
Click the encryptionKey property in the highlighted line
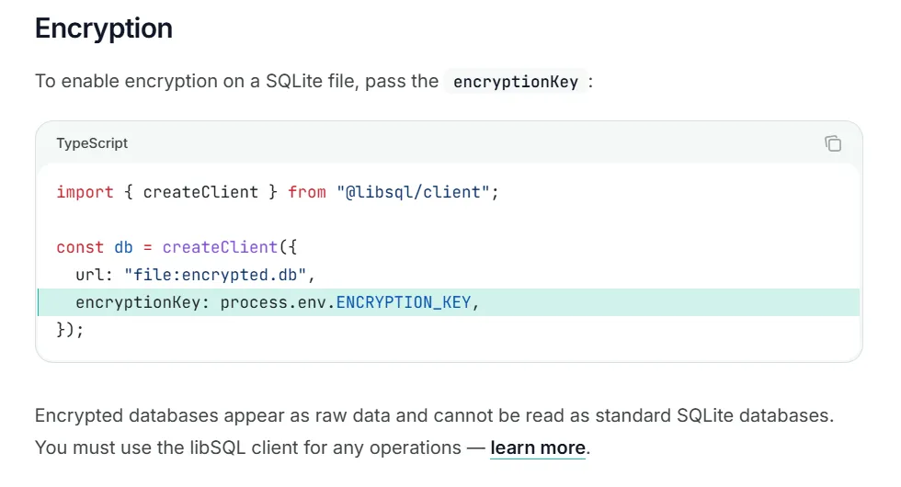[x=143, y=302]
